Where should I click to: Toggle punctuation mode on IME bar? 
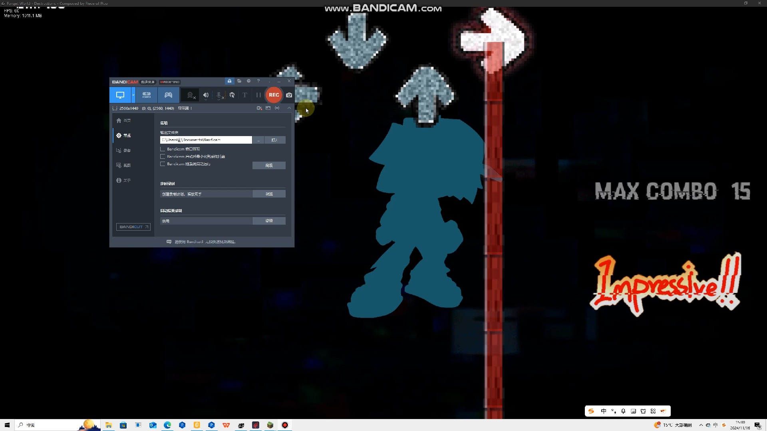[614, 411]
